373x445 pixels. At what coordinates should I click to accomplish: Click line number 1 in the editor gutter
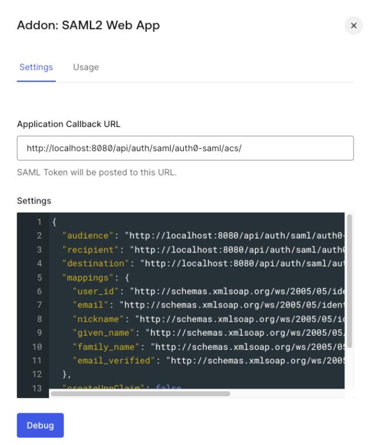[x=40, y=222]
